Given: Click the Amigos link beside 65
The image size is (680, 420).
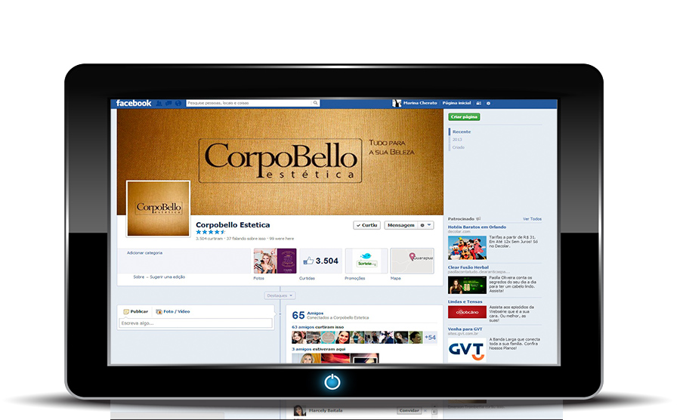Looking at the screenshot, I should [x=315, y=313].
